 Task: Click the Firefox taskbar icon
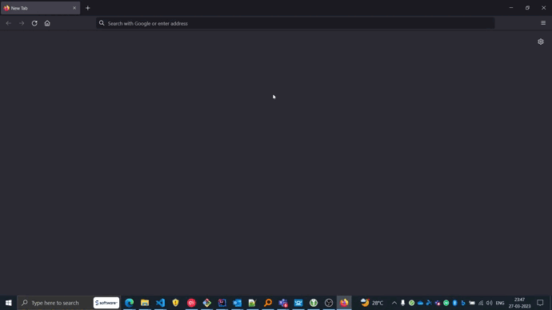point(344,303)
